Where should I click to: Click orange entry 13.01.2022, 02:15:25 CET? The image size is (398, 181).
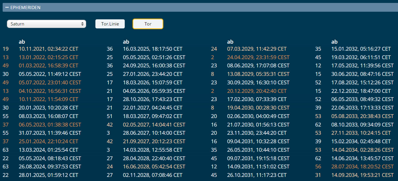pos(48,57)
